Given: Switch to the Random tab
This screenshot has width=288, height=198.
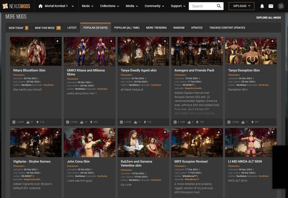Looking at the screenshot, I should point(179,28).
